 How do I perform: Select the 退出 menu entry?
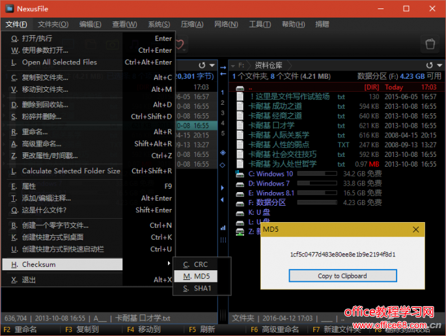[x=89, y=279]
